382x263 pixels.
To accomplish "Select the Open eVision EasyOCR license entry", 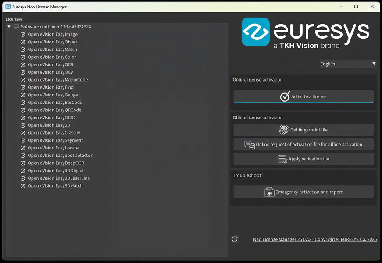I will pos(50,64).
